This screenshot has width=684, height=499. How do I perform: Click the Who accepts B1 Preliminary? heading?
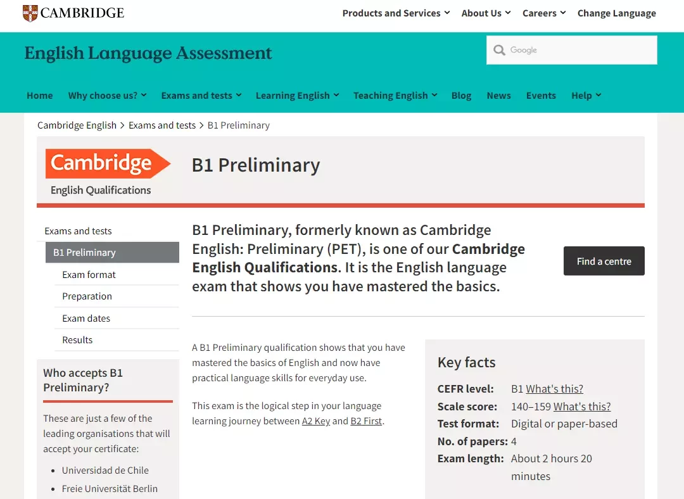coord(83,380)
